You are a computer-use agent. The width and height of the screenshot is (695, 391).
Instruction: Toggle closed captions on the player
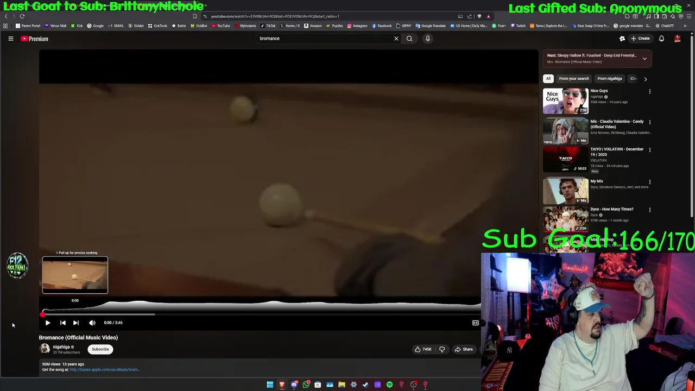point(476,323)
